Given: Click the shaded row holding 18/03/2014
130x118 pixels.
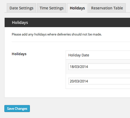Looking at the screenshot, I should pyautogui.click(x=98, y=67).
